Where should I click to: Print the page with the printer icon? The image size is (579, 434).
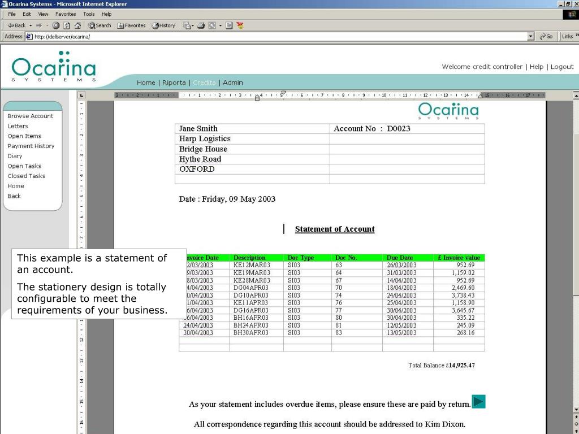click(201, 25)
